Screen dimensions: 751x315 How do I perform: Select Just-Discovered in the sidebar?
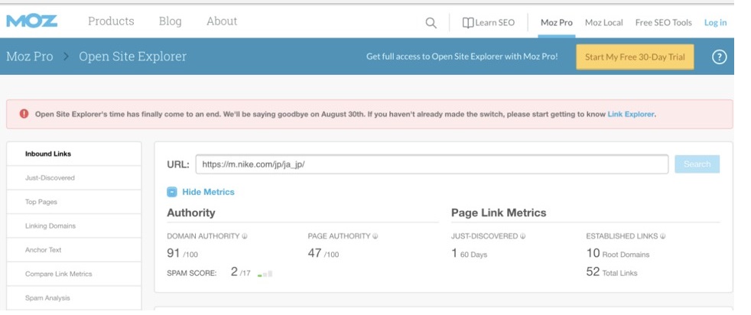coord(74,177)
